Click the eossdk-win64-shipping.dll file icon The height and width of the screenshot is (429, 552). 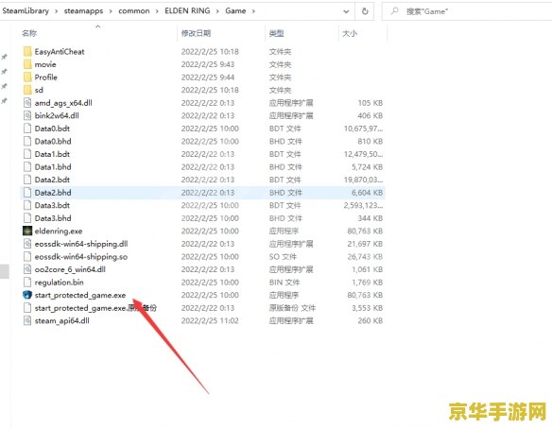click(27, 244)
